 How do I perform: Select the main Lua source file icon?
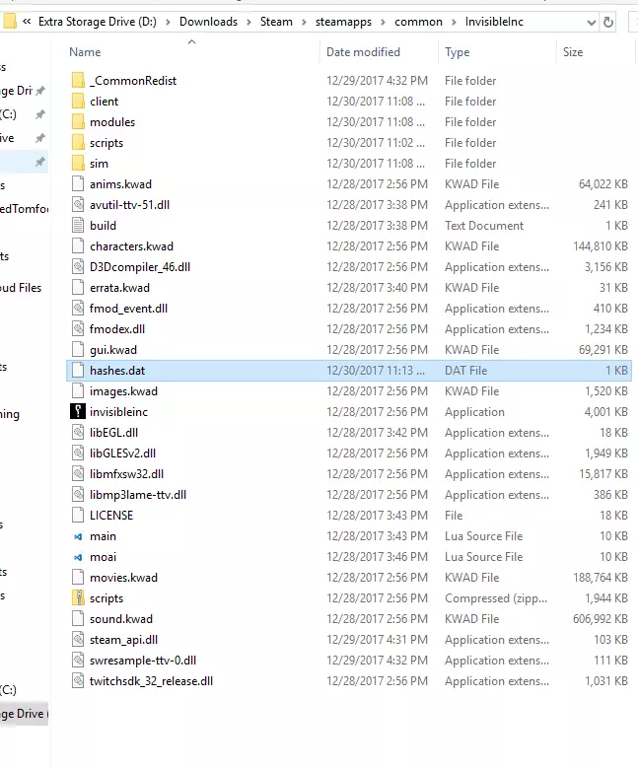78,536
